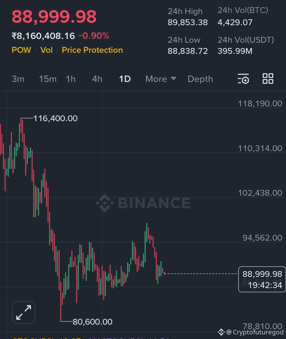Switch to the 1h timeframe
This screenshot has height=339, width=286.
[71, 79]
